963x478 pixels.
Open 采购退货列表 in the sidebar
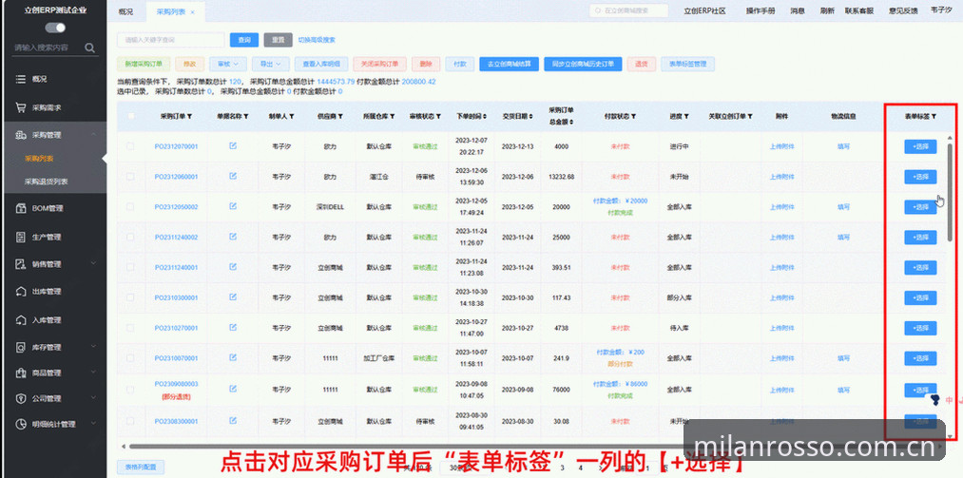[46, 182]
